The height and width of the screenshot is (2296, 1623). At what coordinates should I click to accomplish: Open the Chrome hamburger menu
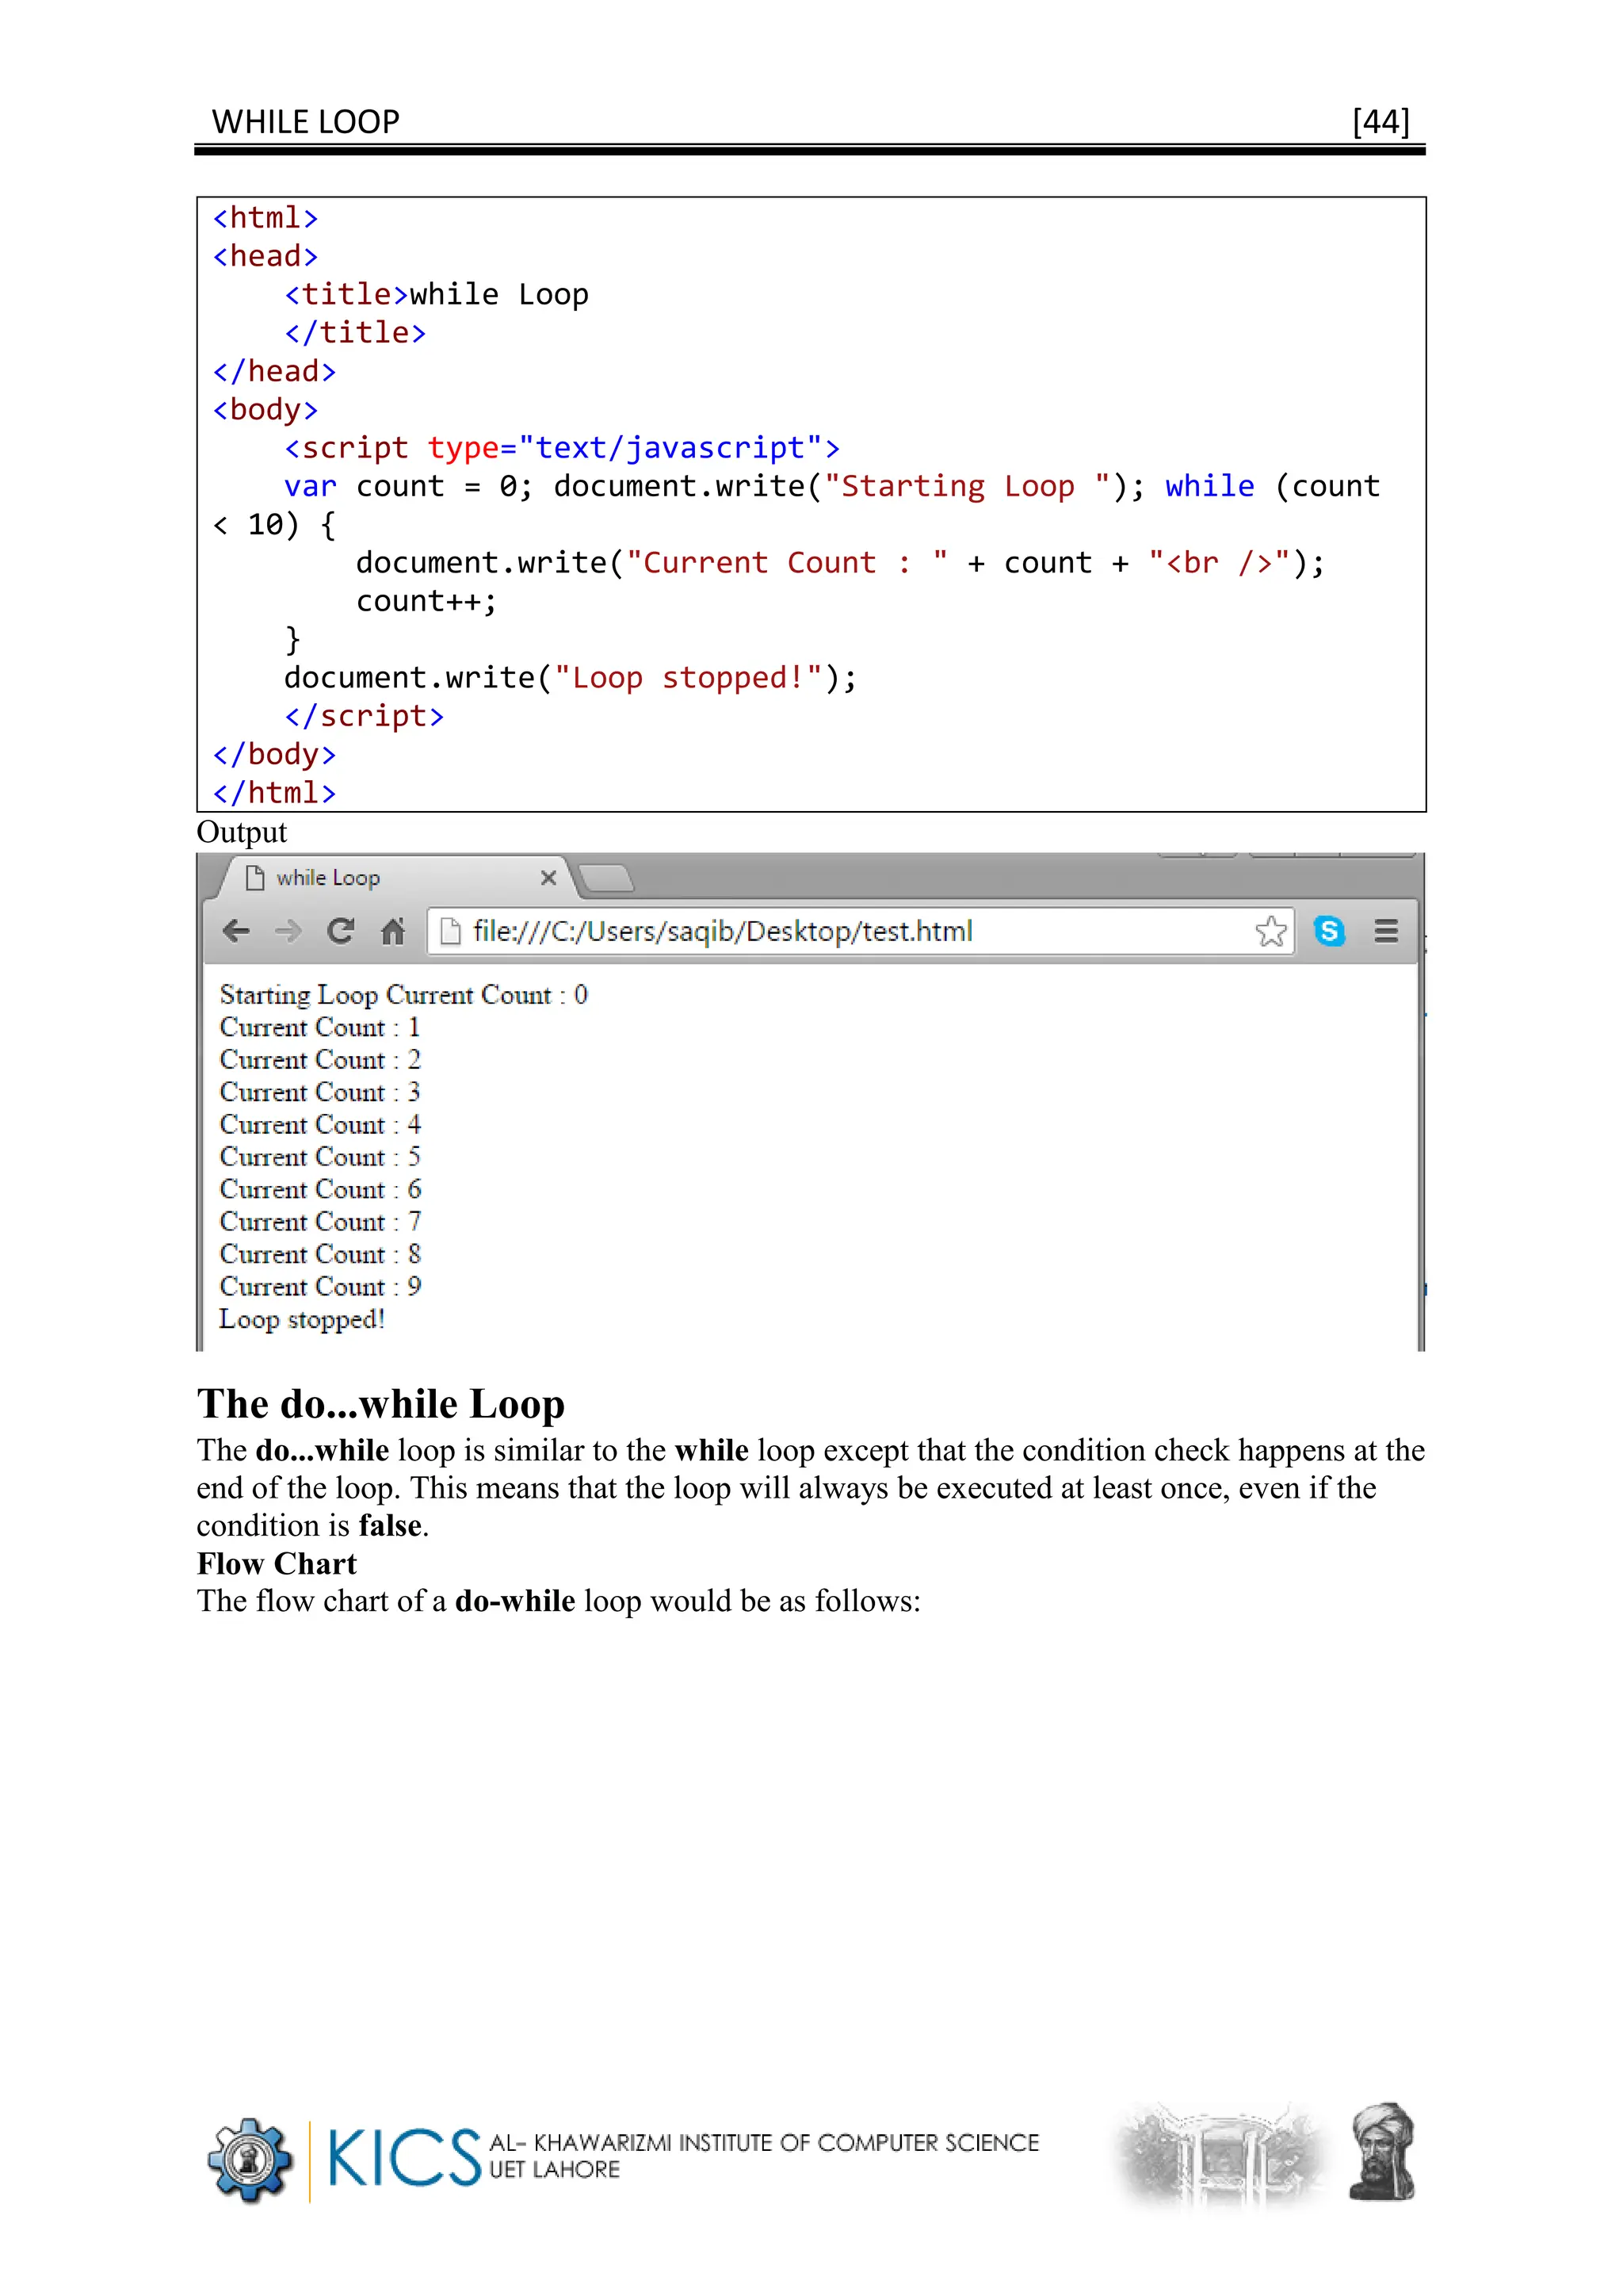click(x=1385, y=931)
